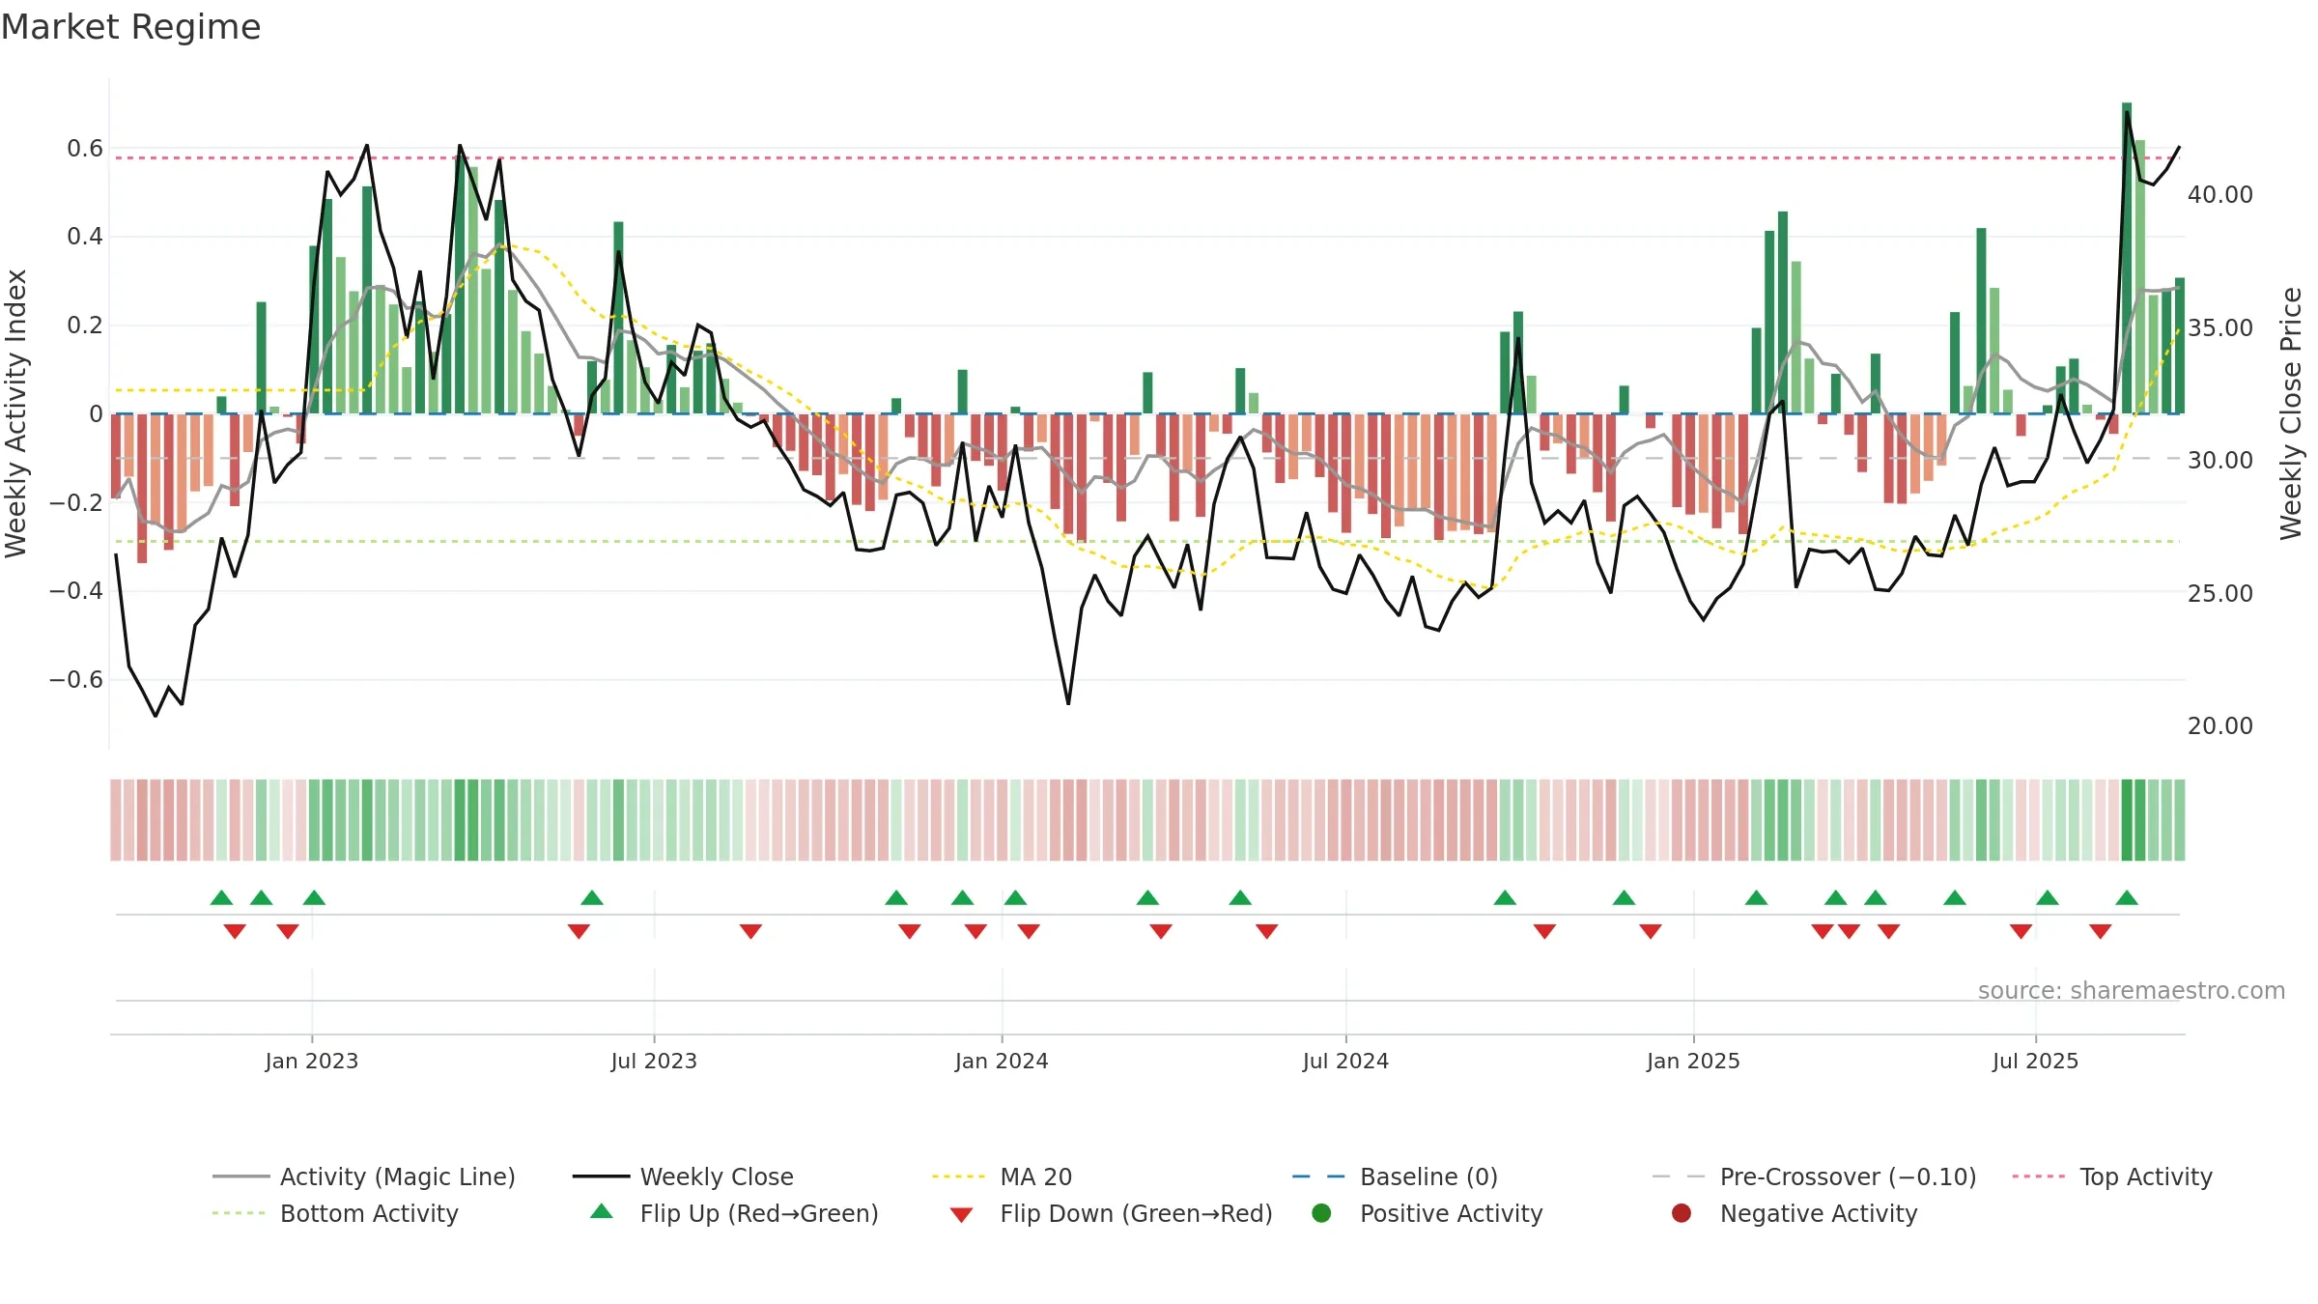The image size is (2318, 1304).
Task: Toggle the Pre-Crossover (−0.10) legend entry
Action: pos(1815,1176)
